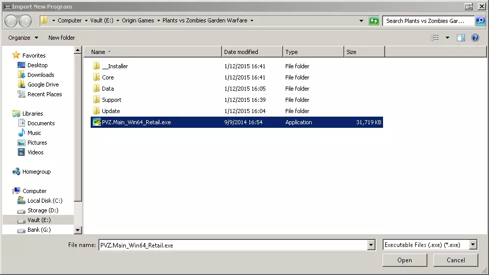Expand the arrow after Computer in breadcrumb
Screen dimensions: 489x275
click(86, 20)
